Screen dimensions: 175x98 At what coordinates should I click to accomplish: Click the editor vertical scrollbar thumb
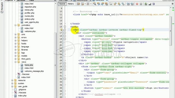pyautogui.click(x=171, y=31)
